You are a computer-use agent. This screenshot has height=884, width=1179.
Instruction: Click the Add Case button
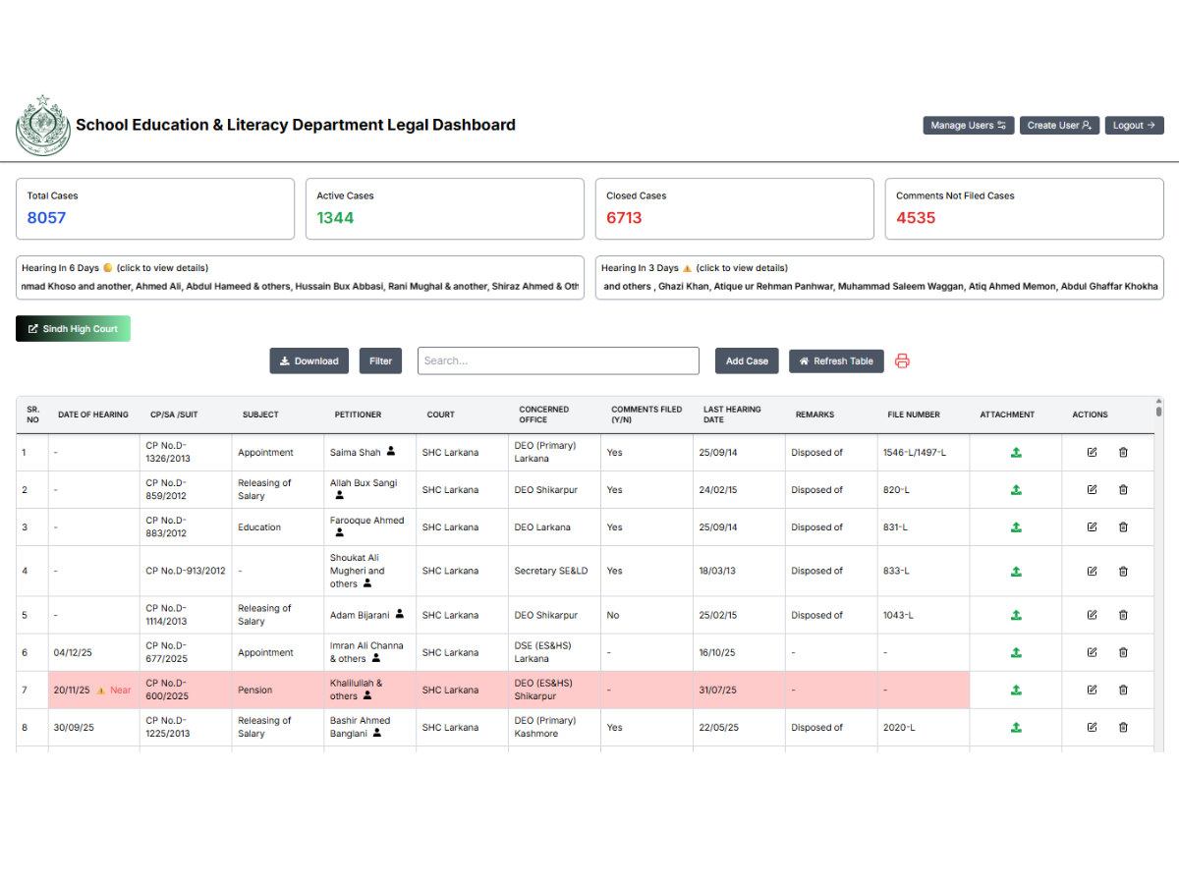747,360
